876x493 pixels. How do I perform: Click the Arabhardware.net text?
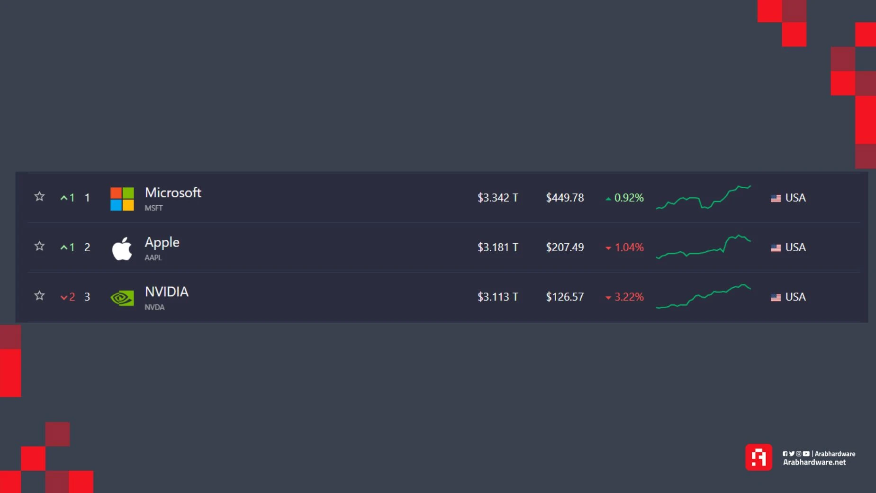[814, 462]
